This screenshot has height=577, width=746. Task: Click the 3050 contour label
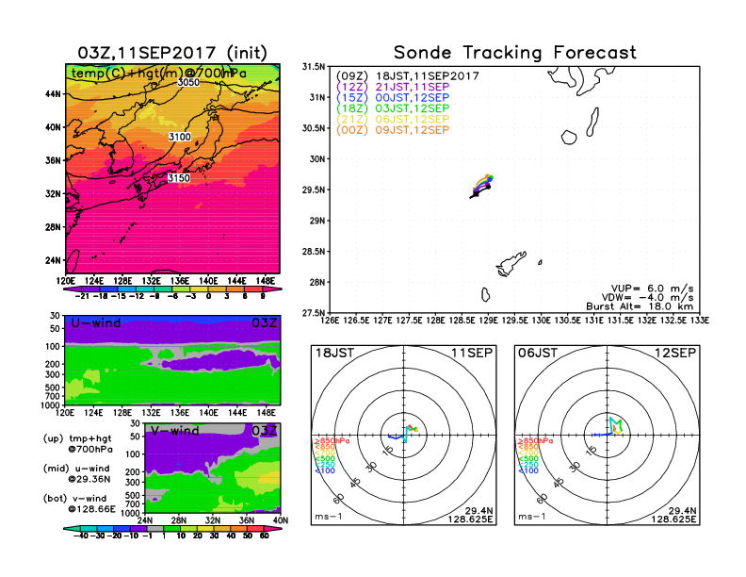(x=188, y=82)
